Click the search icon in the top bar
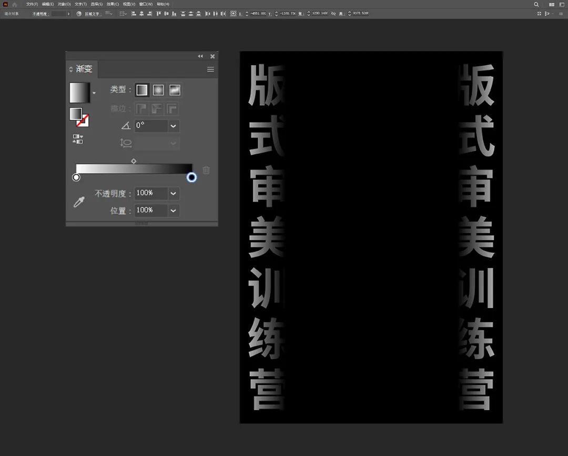568x456 pixels. [x=536, y=4]
